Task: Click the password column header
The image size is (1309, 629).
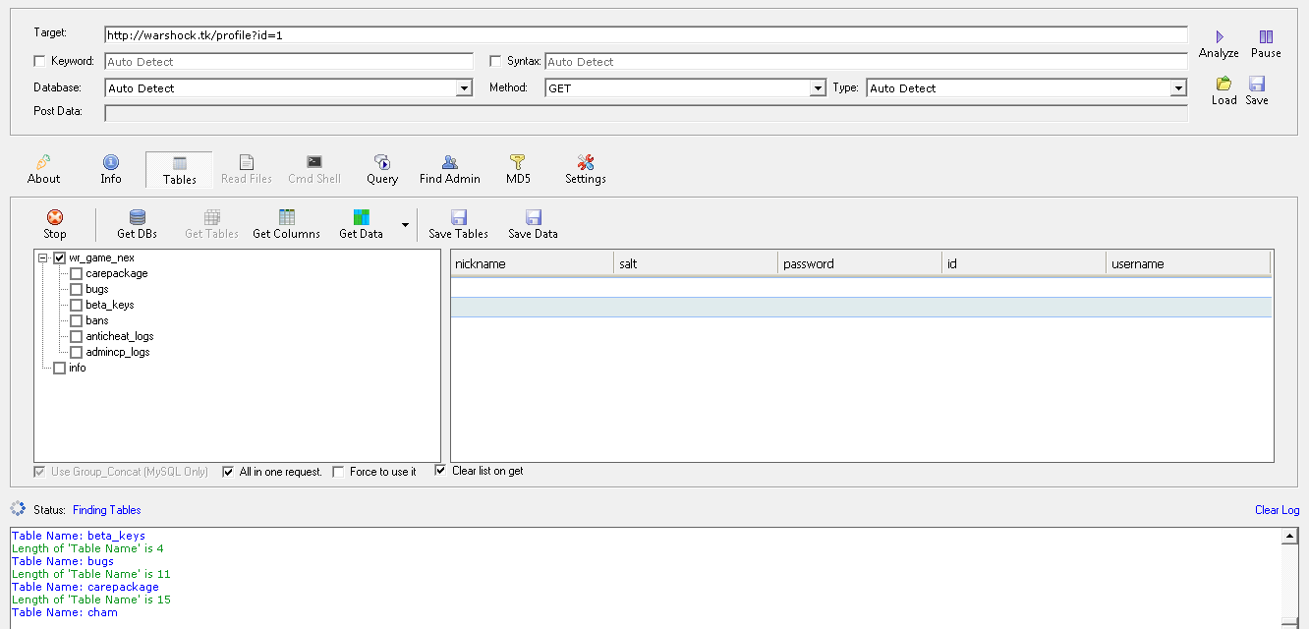Action: click(860, 263)
